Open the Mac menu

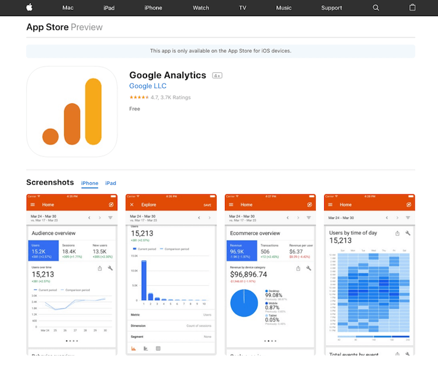[x=68, y=8]
